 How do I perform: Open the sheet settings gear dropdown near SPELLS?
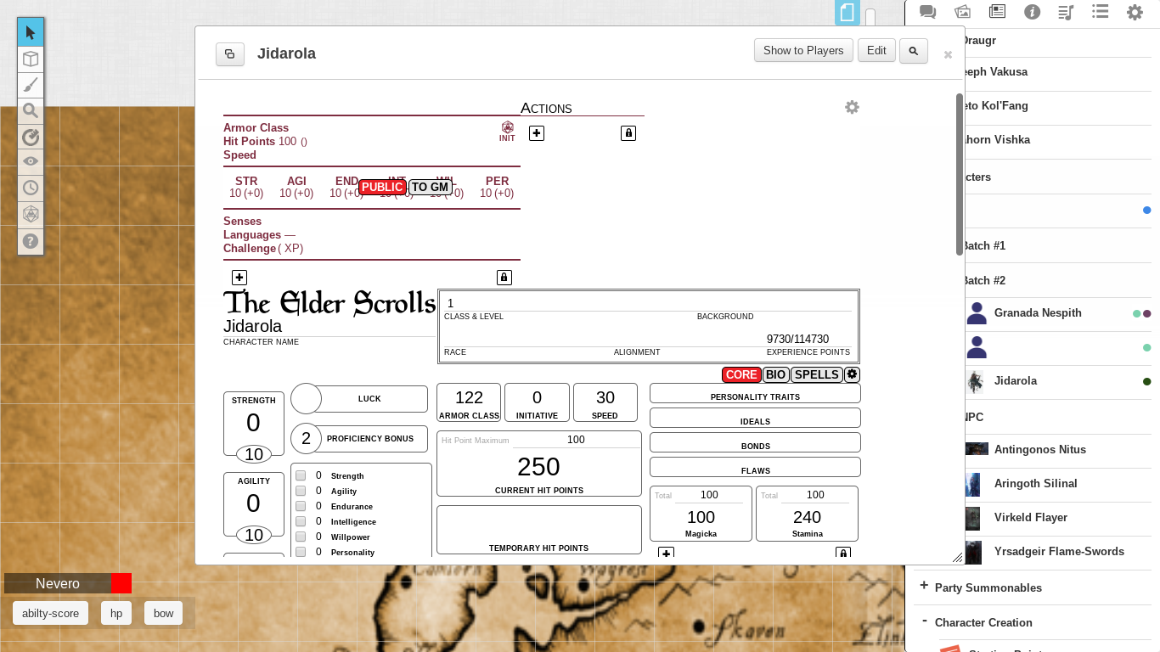(852, 374)
